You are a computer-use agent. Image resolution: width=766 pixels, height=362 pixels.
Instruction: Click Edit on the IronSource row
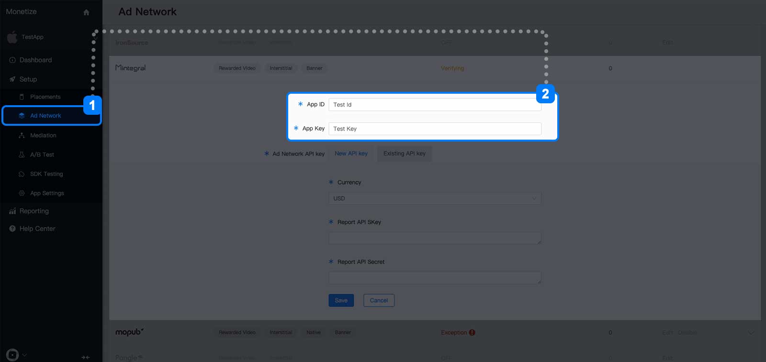pyautogui.click(x=667, y=43)
